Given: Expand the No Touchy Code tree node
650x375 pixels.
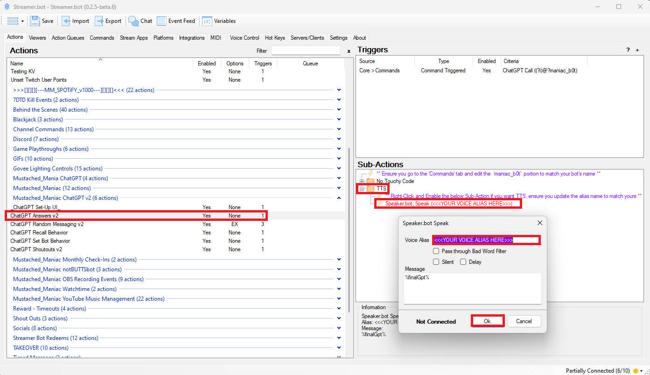Looking at the screenshot, I should tap(362, 181).
